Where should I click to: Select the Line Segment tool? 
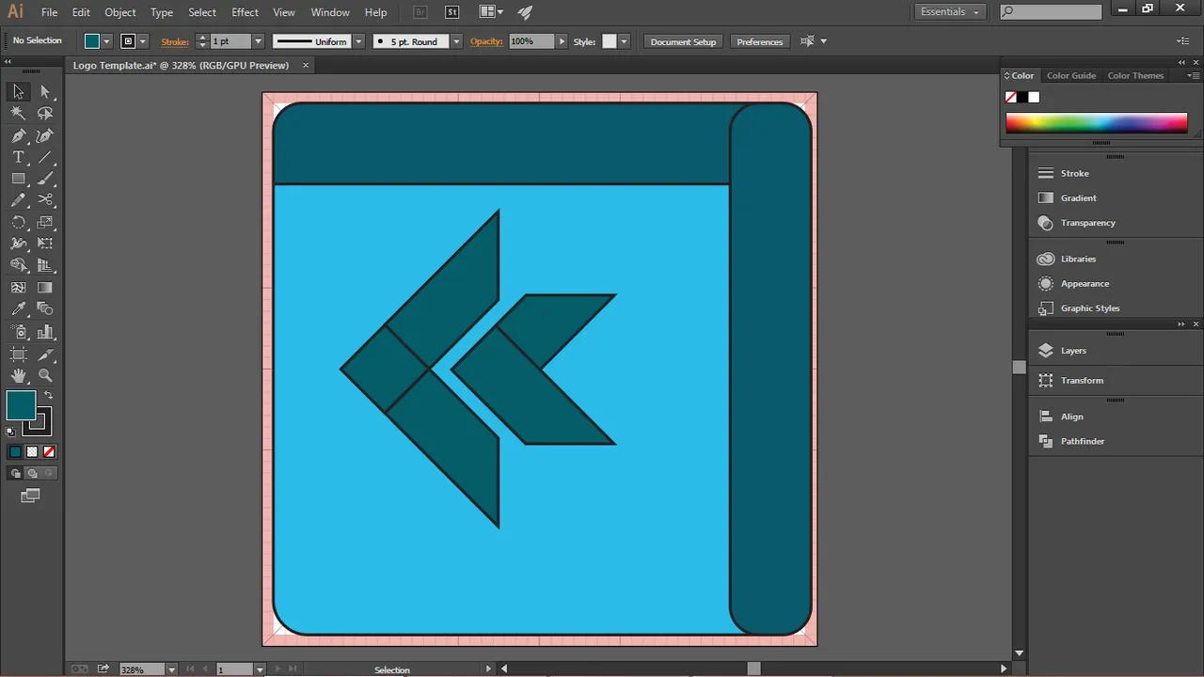(x=45, y=157)
